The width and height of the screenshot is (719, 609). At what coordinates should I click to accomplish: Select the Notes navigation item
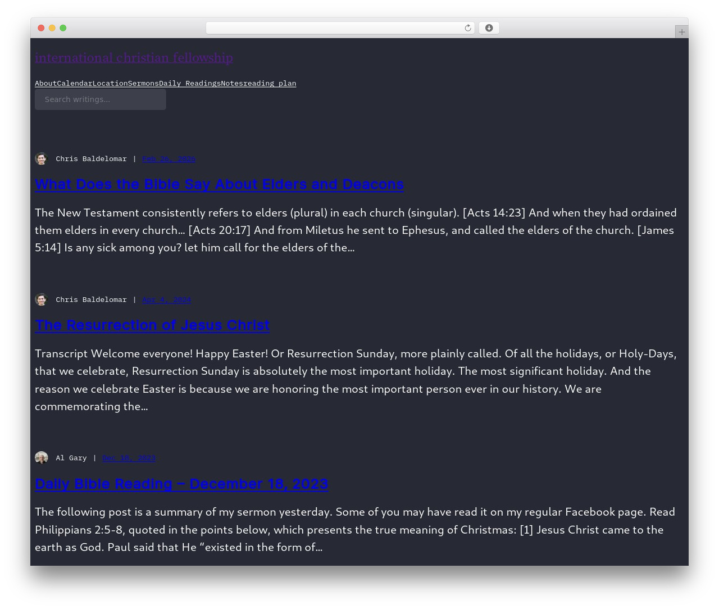[232, 83]
